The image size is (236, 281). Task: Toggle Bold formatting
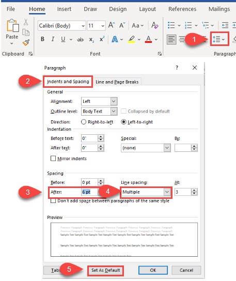42,39
